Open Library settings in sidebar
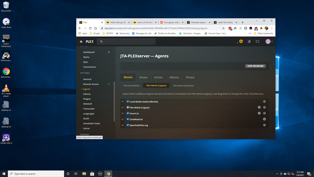Viewport: 314px width, 177px height. [x=87, y=94]
